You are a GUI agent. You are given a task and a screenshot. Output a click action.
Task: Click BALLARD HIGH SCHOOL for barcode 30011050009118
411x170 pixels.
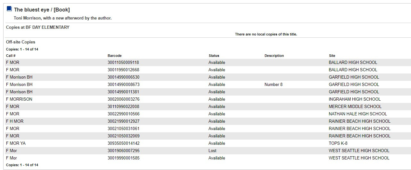coord(353,63)
